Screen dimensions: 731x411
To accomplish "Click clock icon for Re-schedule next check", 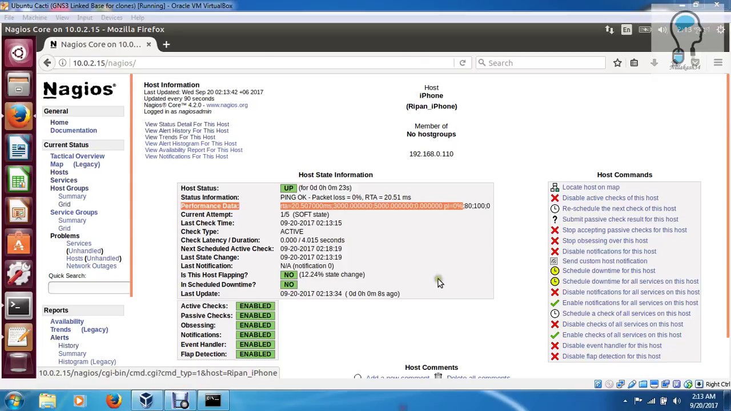I will pos(555,209).
